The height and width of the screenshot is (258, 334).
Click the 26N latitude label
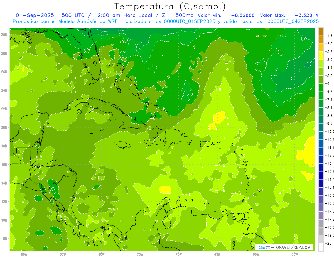pos(4,72)
